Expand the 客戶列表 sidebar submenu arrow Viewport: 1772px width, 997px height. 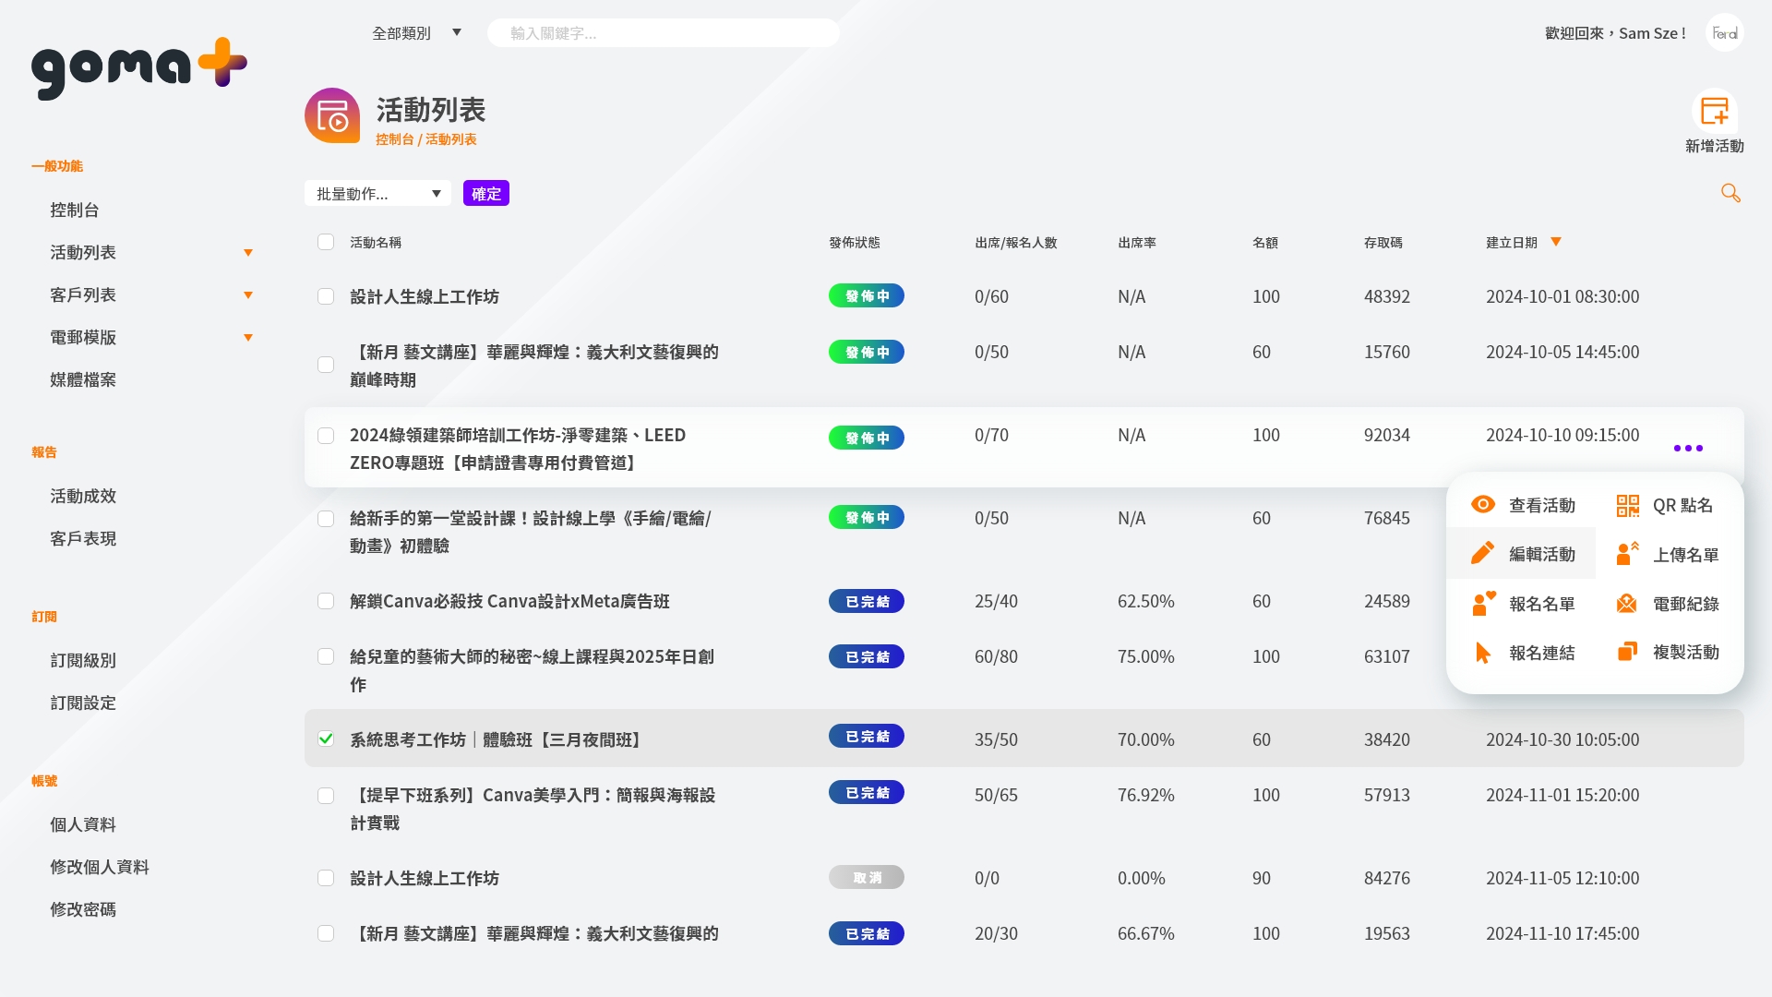point(247,295)
